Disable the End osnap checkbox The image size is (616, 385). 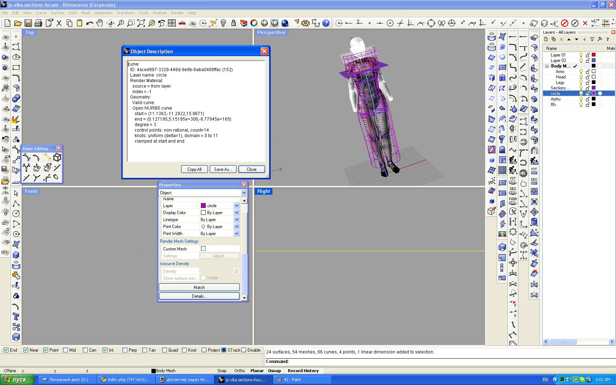point(6,350)
